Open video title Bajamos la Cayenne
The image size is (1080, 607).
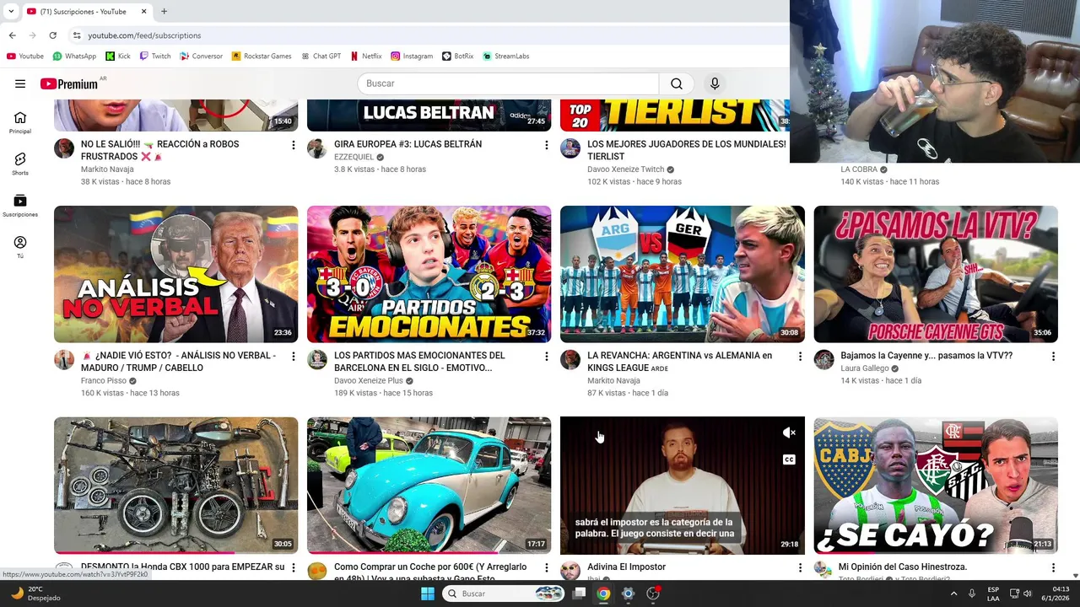point(926,356)
